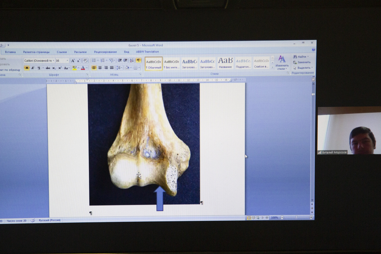This screenshot has height=254, width=381.
Task: Switch to Print Layout view icon
Action: click(x=248, y=218)
